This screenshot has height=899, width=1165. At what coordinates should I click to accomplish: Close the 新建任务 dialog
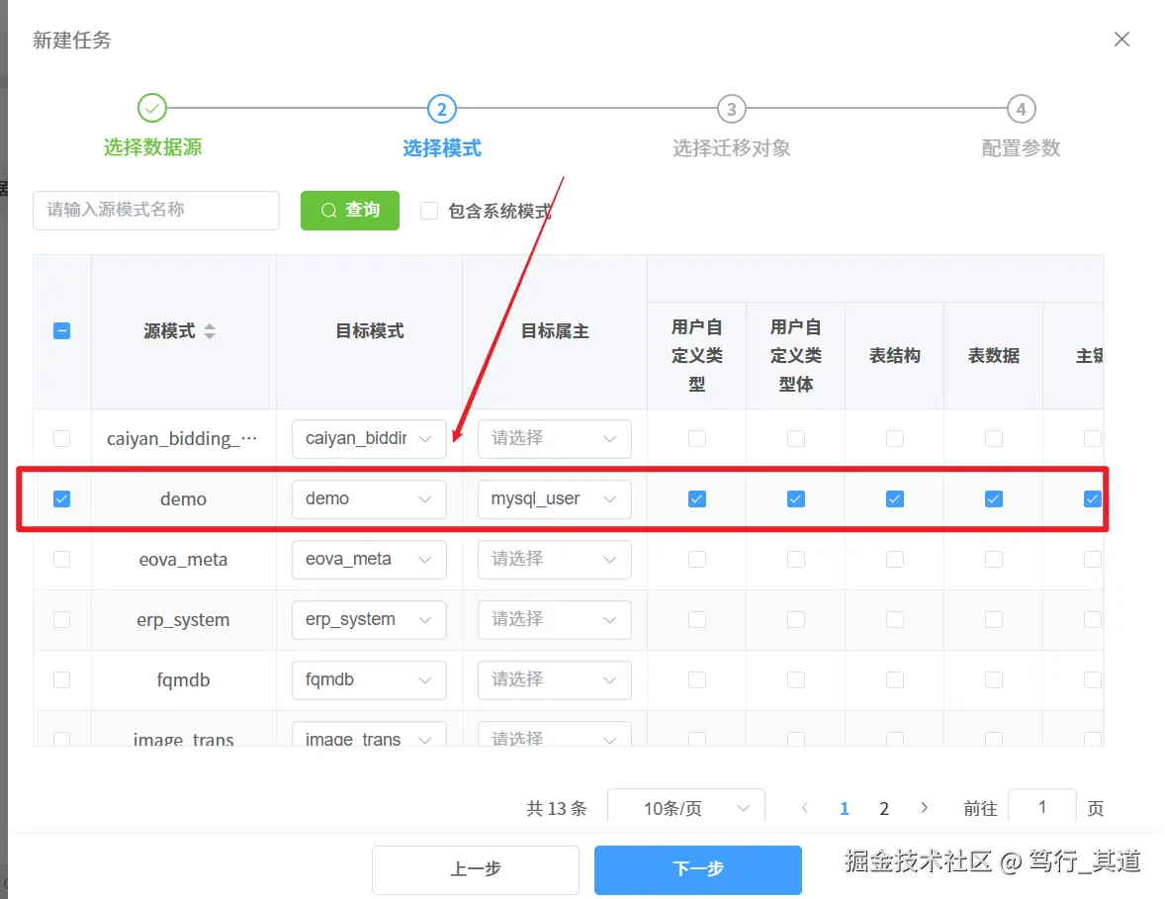click(x=1121, y=39)
